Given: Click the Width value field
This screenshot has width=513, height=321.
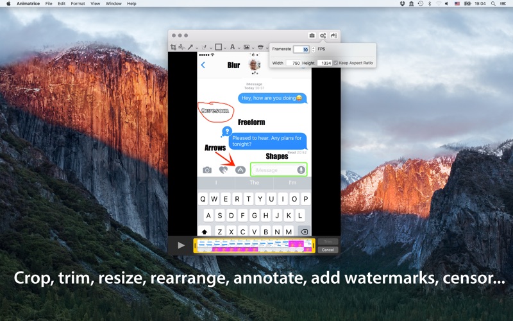Looking at the screenshot, I should [x=294, y=63].
